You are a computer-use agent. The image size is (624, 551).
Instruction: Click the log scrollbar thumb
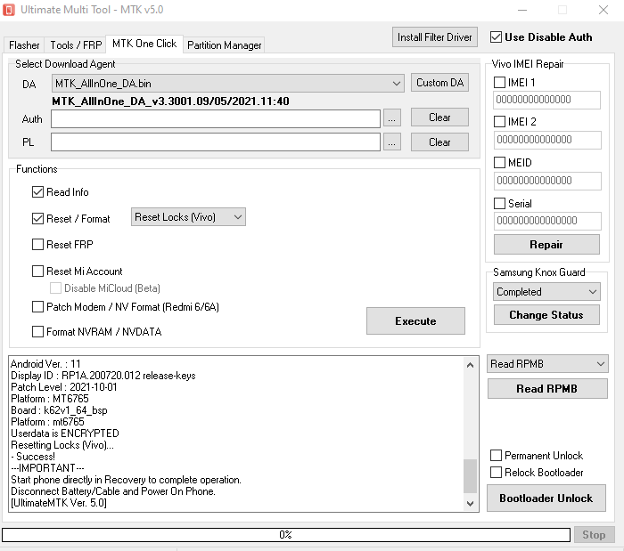point(470,476)
